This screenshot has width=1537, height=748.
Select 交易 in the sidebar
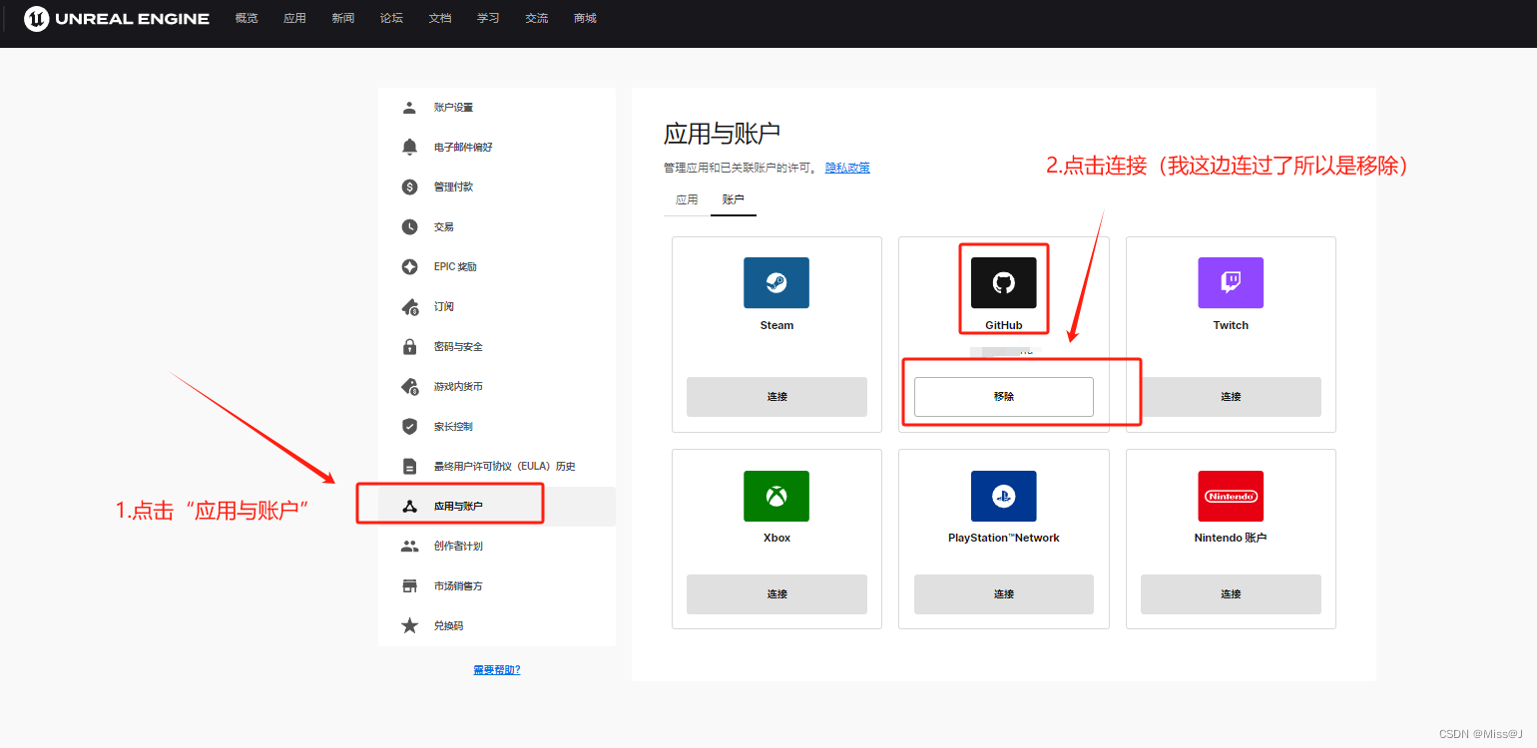pyautogui.click(x=497, y=226)
